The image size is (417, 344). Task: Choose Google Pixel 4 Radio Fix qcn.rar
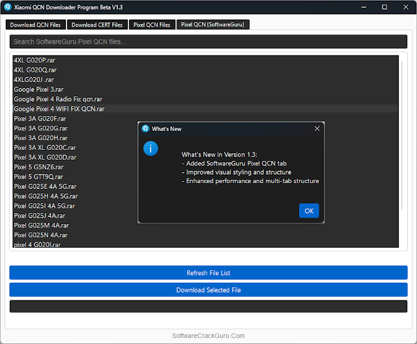point(205,99)
